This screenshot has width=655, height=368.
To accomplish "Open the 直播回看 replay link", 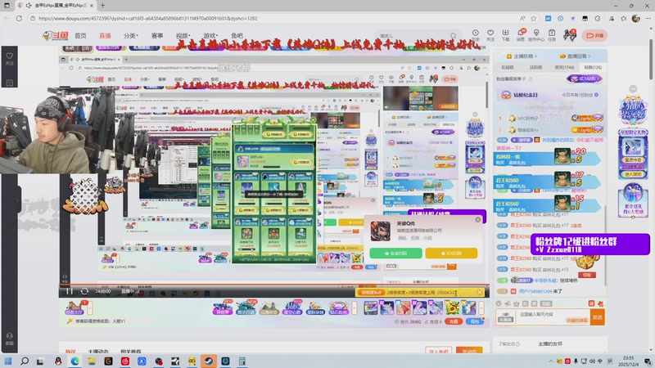I will (576, 56).
